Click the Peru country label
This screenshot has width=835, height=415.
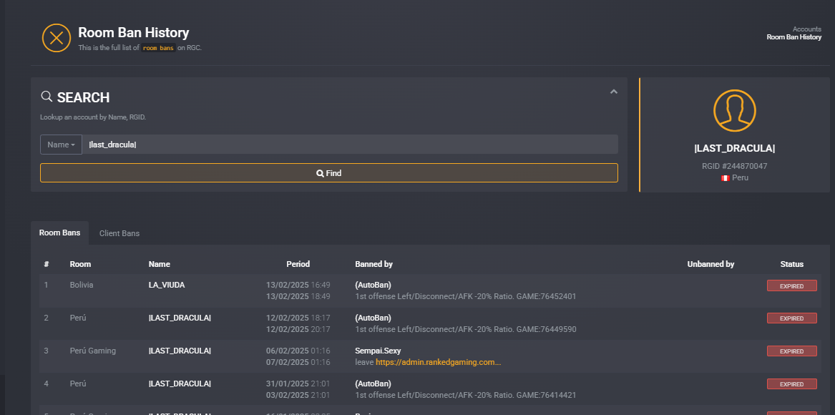point(741,177)
